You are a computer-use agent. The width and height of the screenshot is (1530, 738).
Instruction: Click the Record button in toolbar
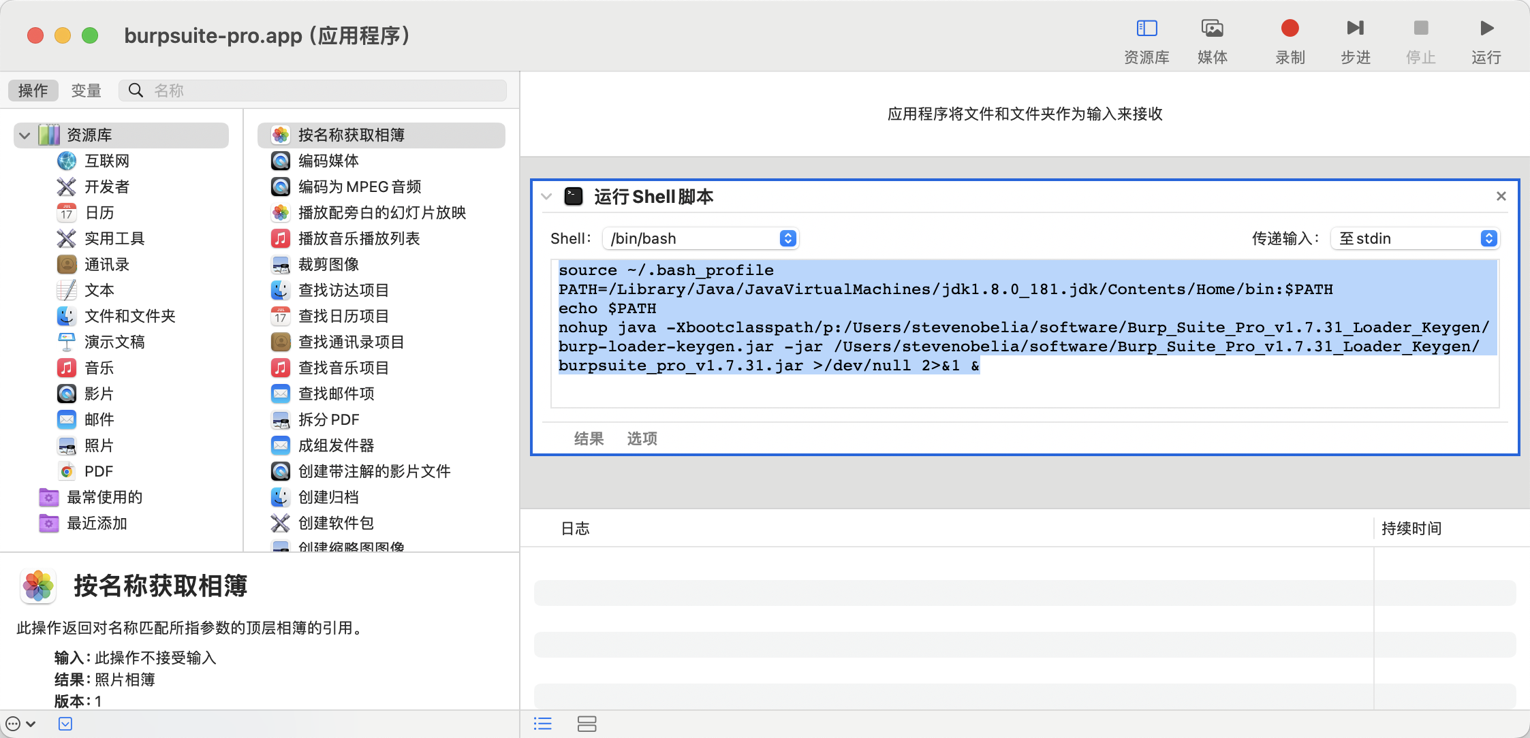(1290, 29)
